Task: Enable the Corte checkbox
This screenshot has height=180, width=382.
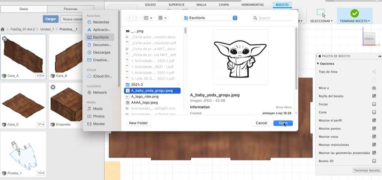Action: tap(374, 112)
